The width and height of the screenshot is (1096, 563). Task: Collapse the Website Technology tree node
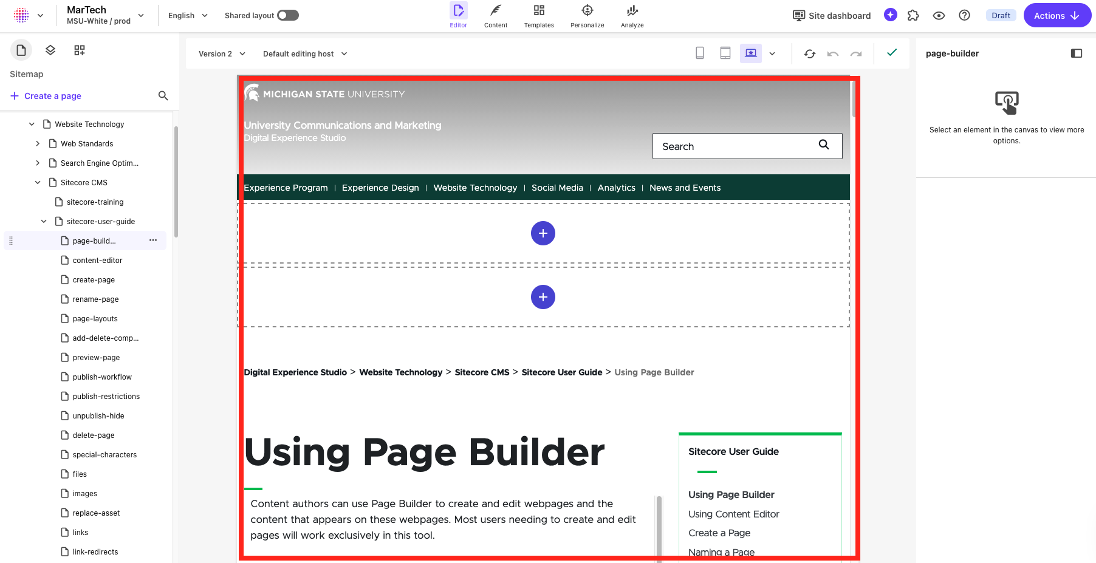pyautogui.click(x=32, y=124)
